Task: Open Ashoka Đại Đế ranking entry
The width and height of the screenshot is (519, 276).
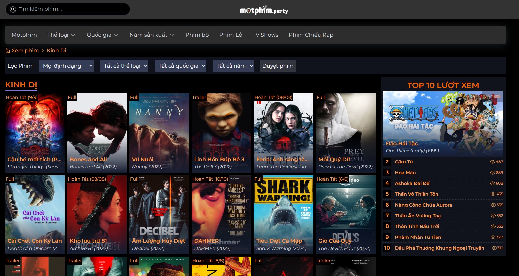Action: (412, 183)
